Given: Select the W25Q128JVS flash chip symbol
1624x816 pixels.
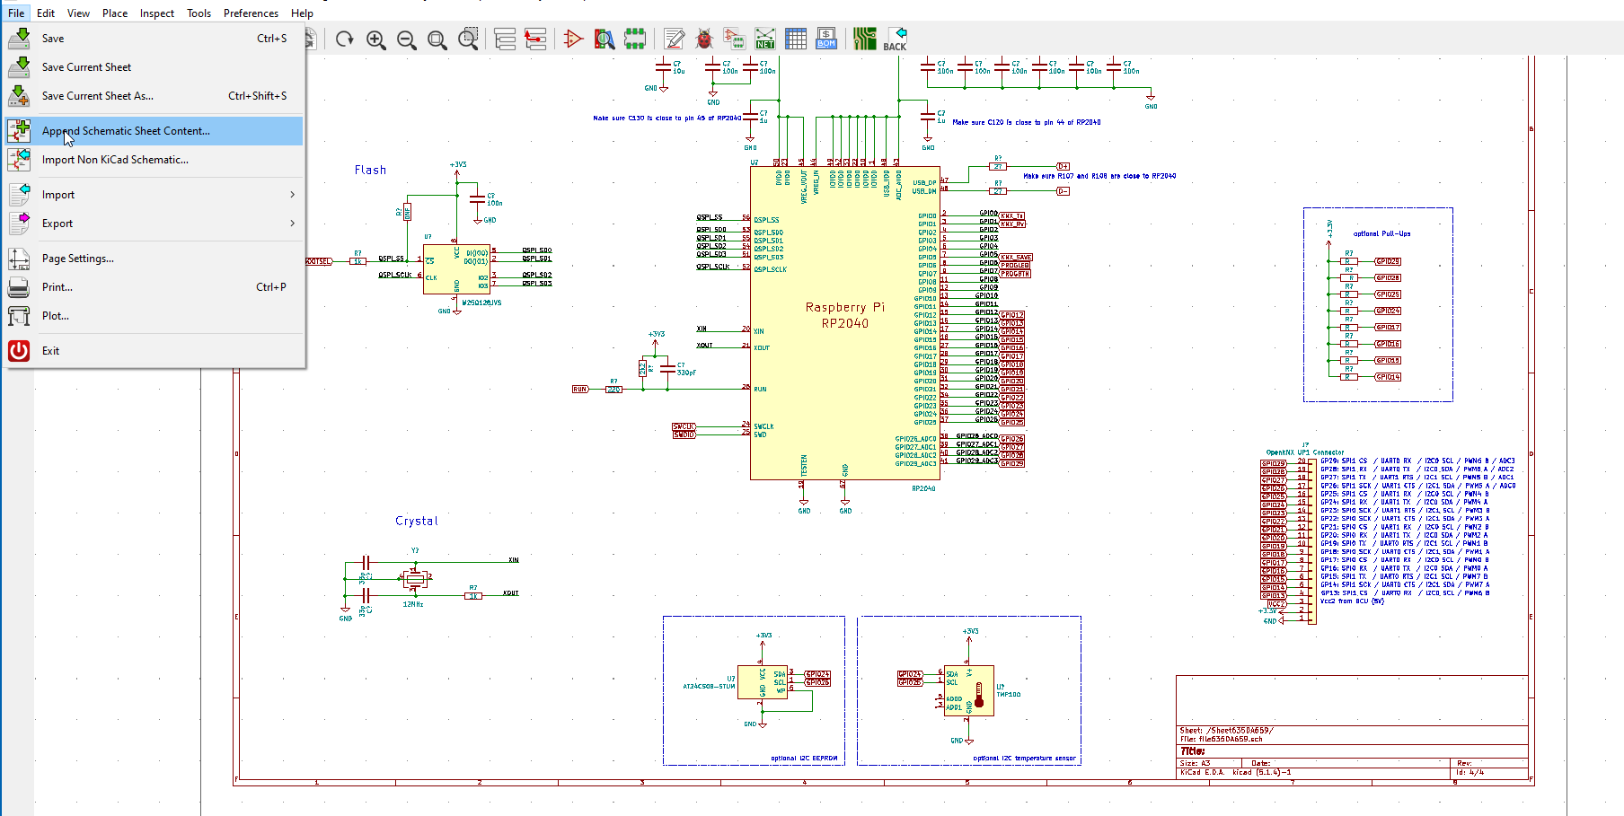Looking at the screenshot, I should tap(457, 268).
